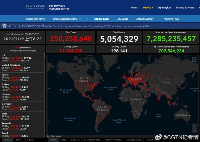The image size is (200, 142).
Task: Select Romania in country list
Action: 22,126
